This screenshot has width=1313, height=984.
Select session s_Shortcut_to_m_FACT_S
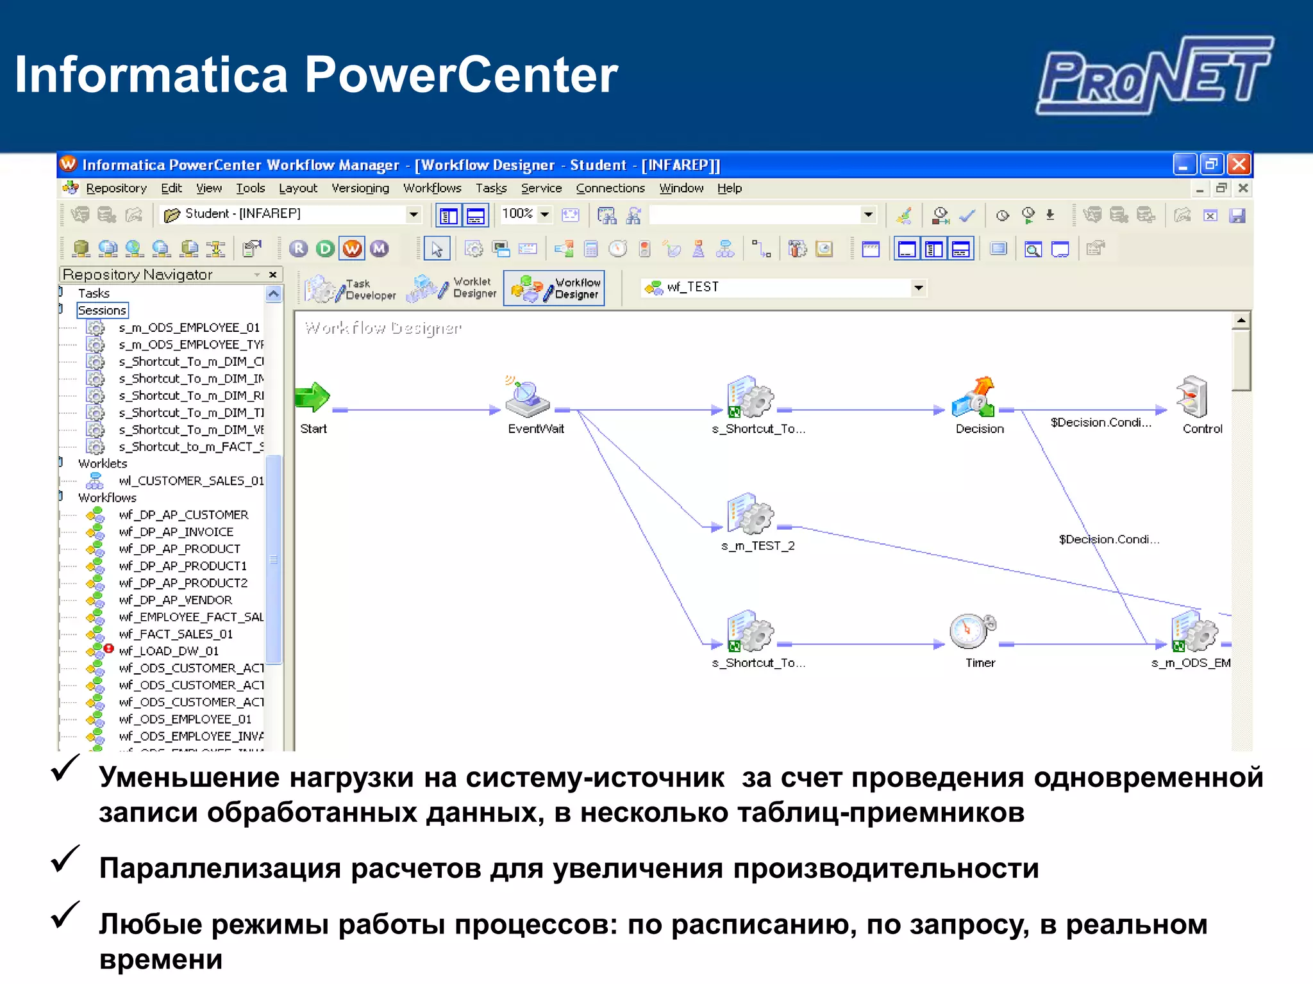(191, 447)
